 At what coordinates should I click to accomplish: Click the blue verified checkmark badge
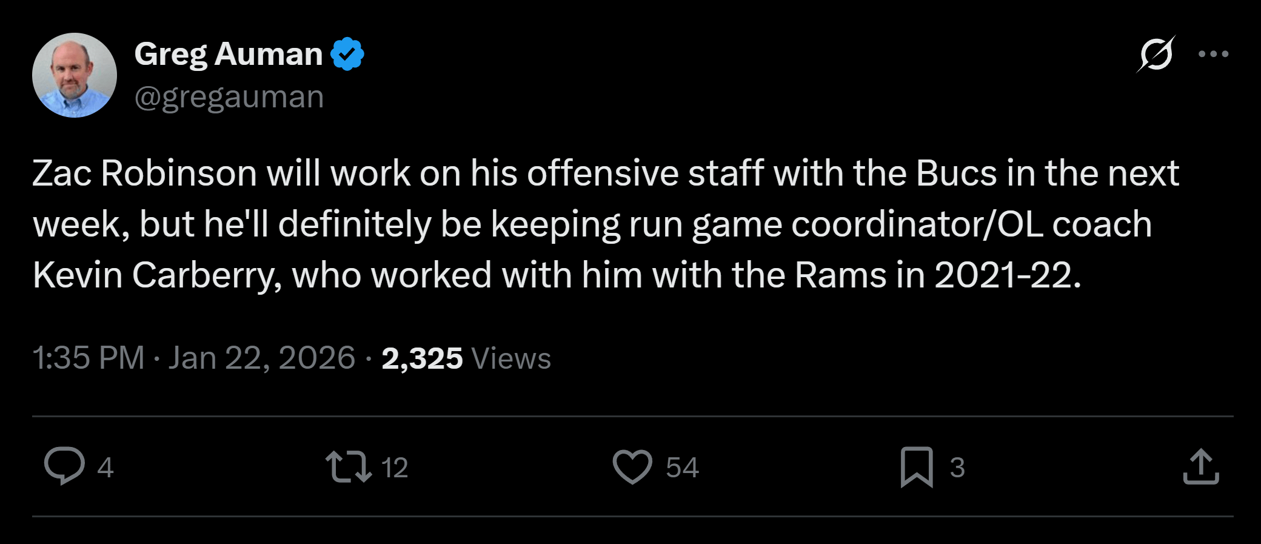pyautogui.click(x=347, y=54)
